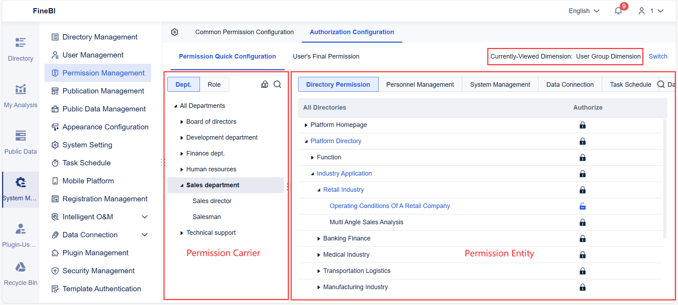
Task: Collapse the Retail Industry directory node
Action: point(319,190)
